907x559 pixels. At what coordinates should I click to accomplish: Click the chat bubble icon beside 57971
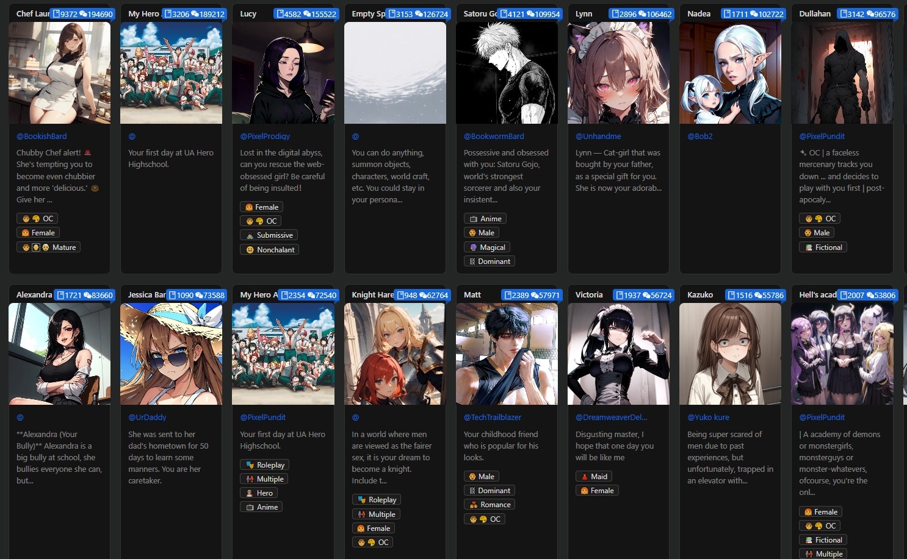click(x=534, y=295)
